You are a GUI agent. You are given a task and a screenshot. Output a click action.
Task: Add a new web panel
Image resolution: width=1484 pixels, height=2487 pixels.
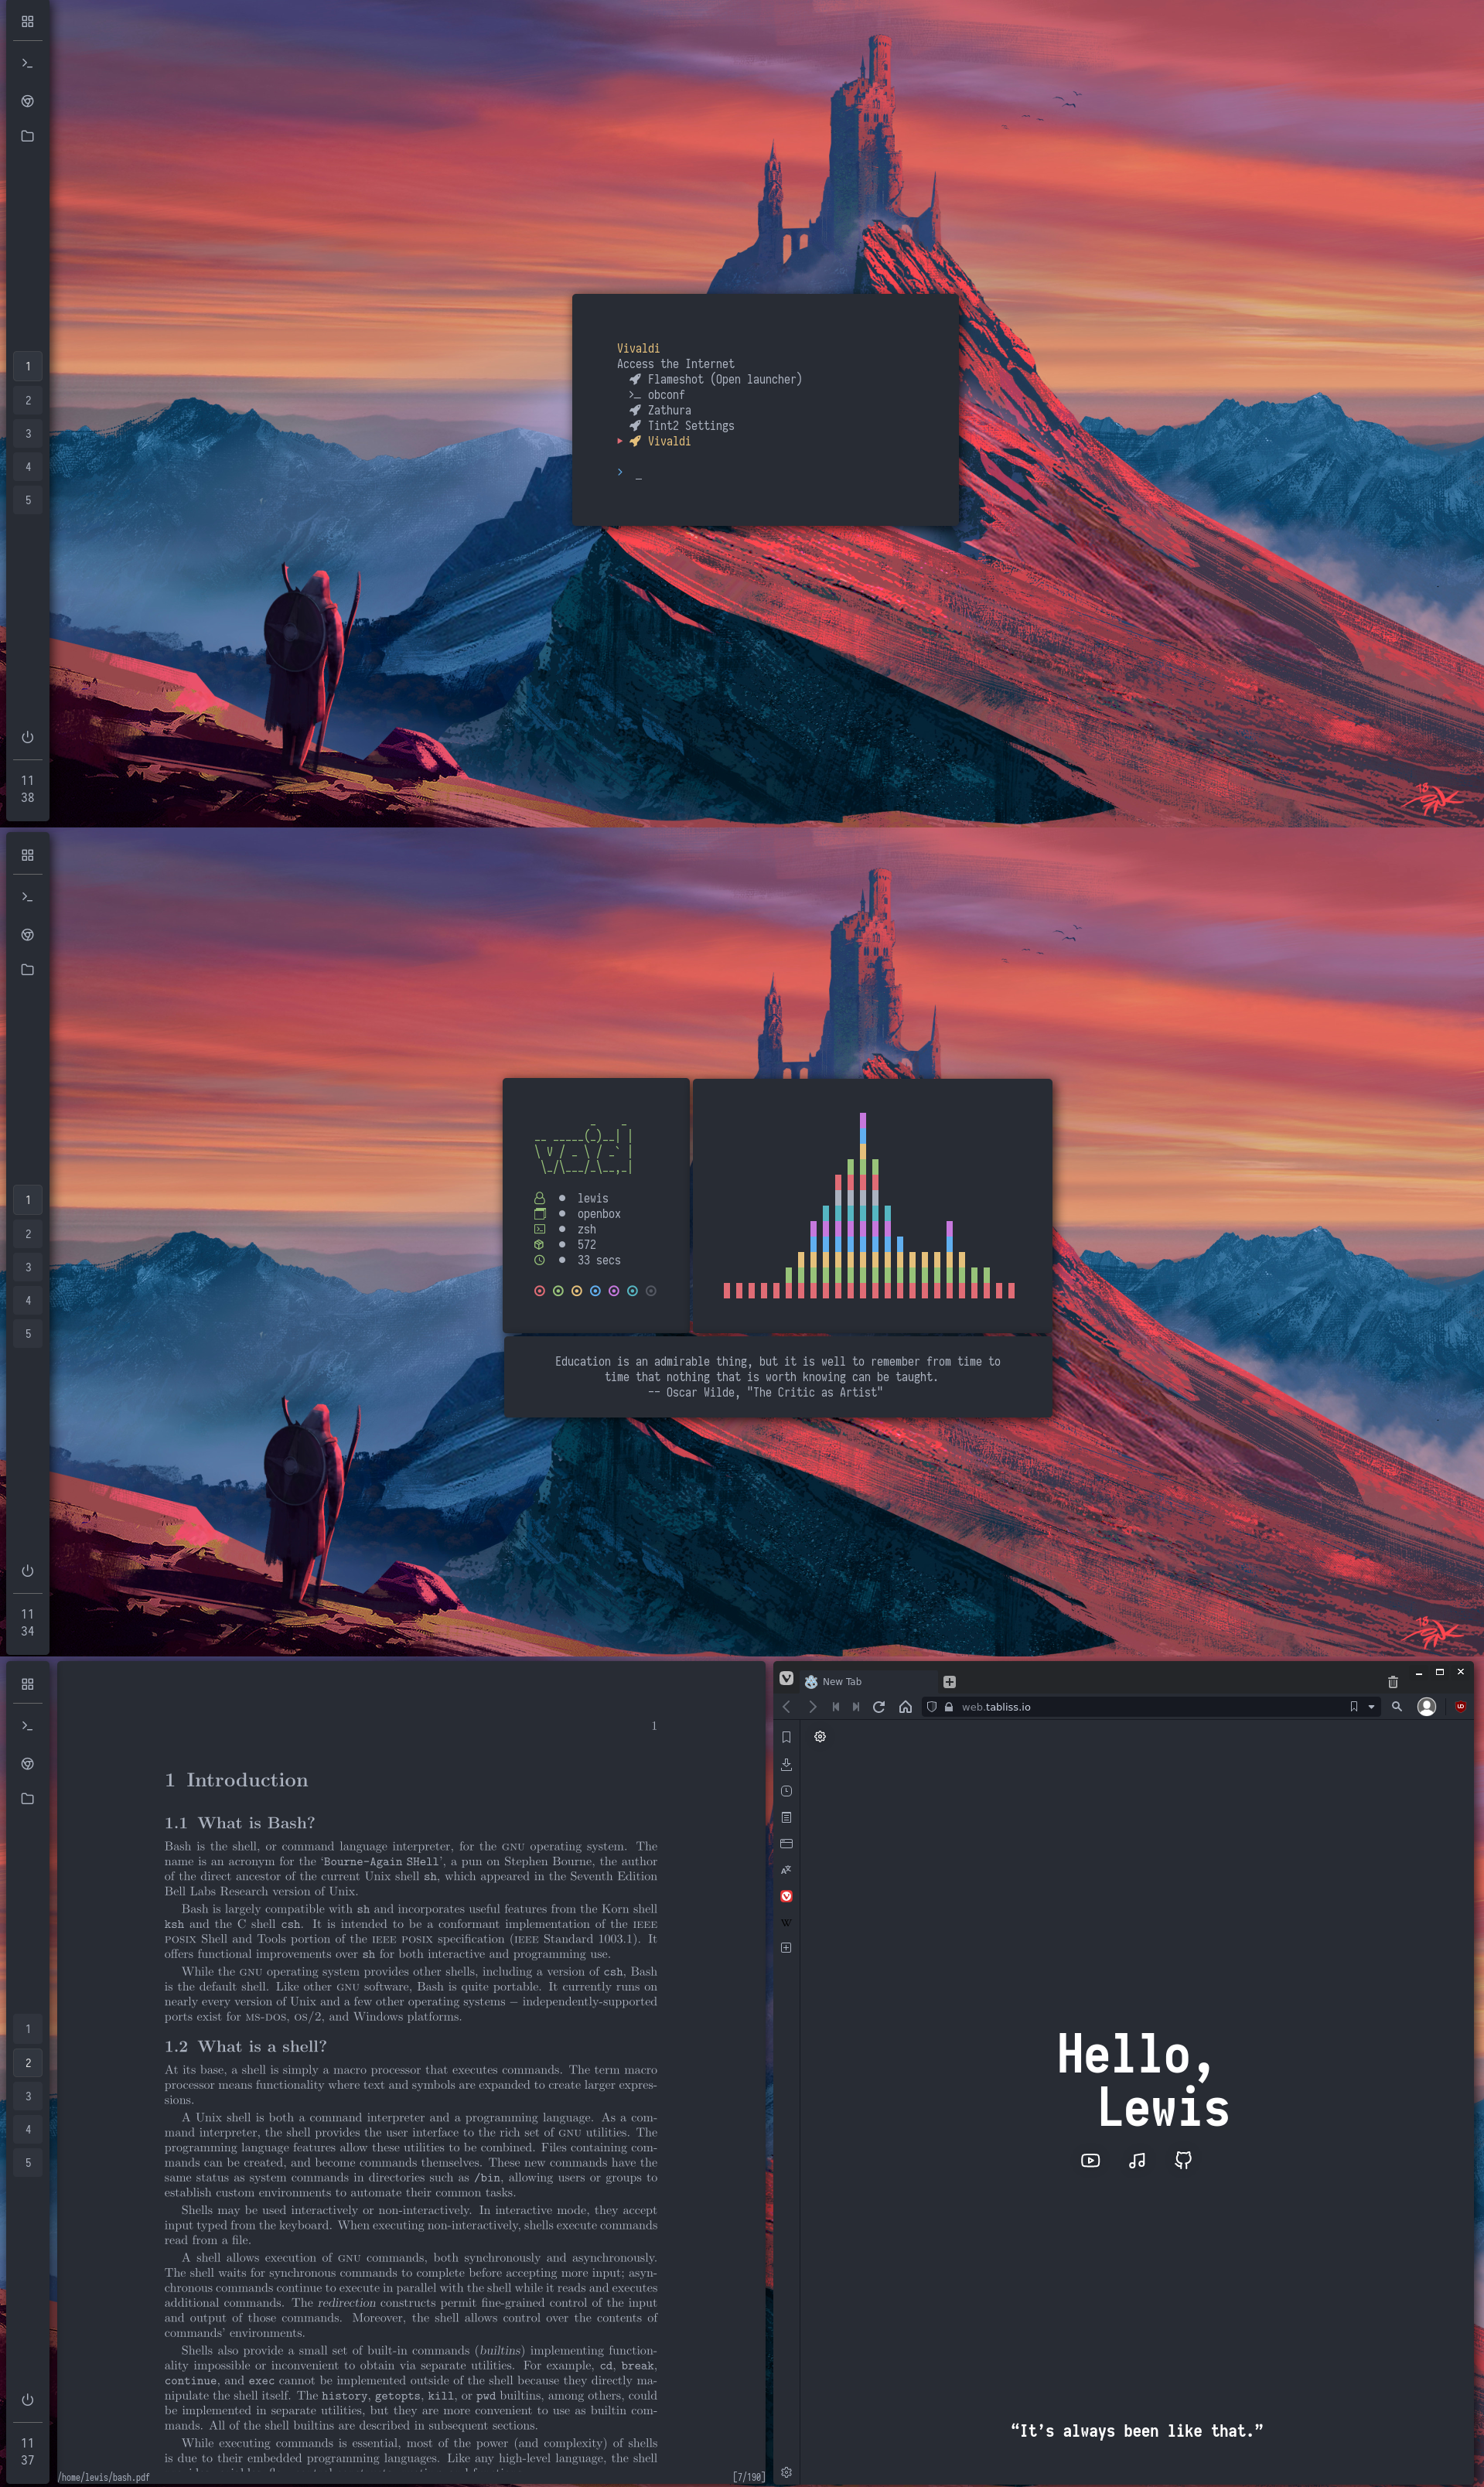point(786,1947)
